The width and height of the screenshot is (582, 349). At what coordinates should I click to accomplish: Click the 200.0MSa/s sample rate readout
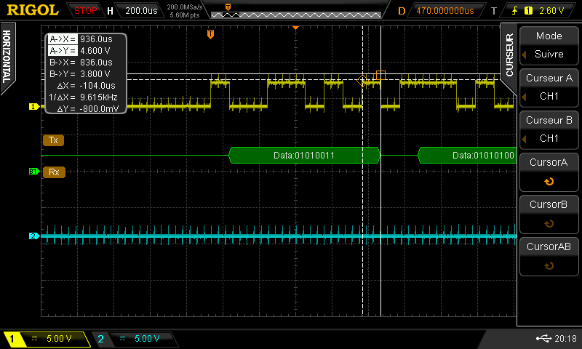(185, 7)
